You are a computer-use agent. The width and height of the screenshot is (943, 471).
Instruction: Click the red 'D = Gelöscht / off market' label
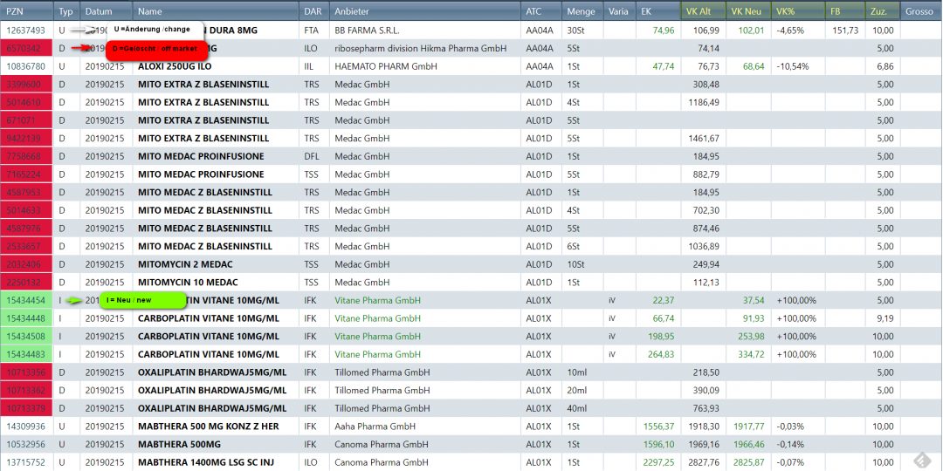(157, 49)
